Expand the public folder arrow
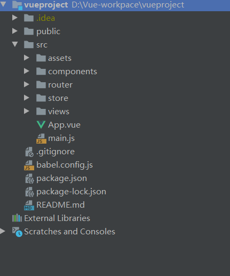The image size is (230, 276). point(15,31)
